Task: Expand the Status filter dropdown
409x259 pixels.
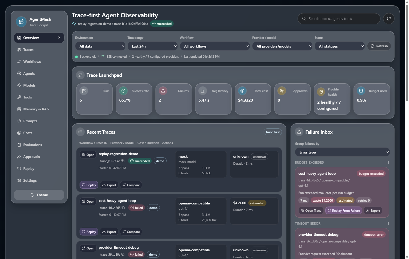Action: [x=340, y=46]
